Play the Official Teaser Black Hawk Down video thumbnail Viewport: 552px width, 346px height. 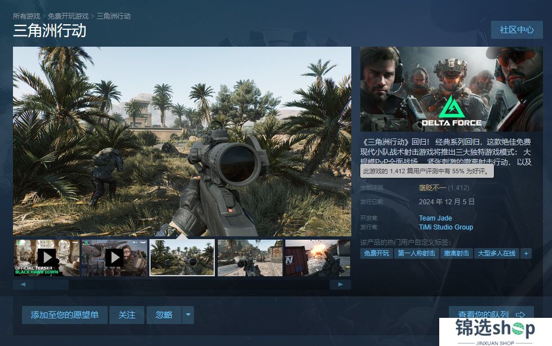(x=47, y=258)
